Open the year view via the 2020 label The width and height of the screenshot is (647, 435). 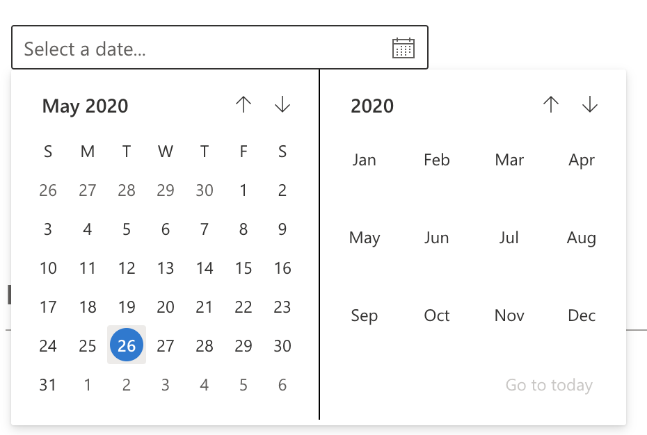click(372, 106)
